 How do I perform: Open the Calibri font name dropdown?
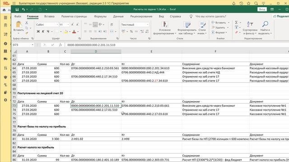pos(57,25)
